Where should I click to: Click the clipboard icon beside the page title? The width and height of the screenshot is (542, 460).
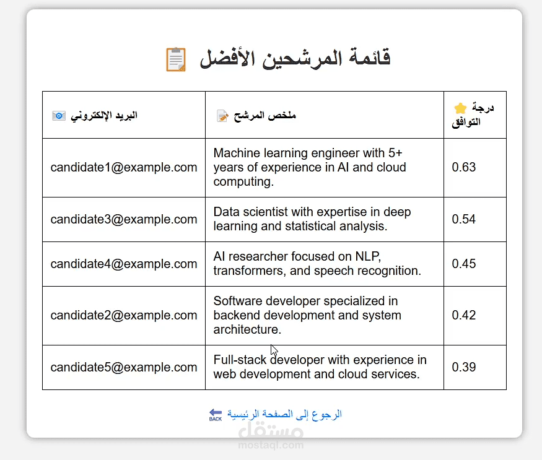coord(176,59)
